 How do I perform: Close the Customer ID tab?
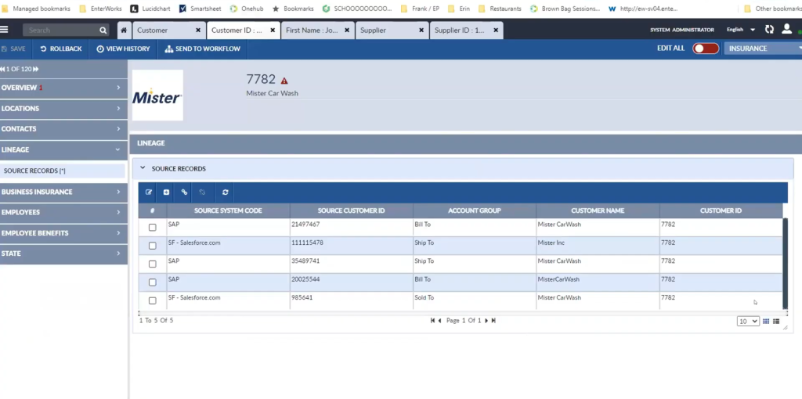coord(273,31)
